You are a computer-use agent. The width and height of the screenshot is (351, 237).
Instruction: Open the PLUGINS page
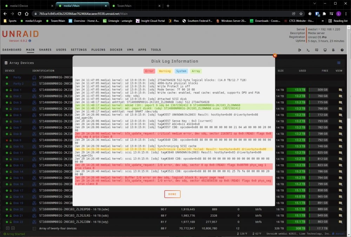[x=98, y=50]
